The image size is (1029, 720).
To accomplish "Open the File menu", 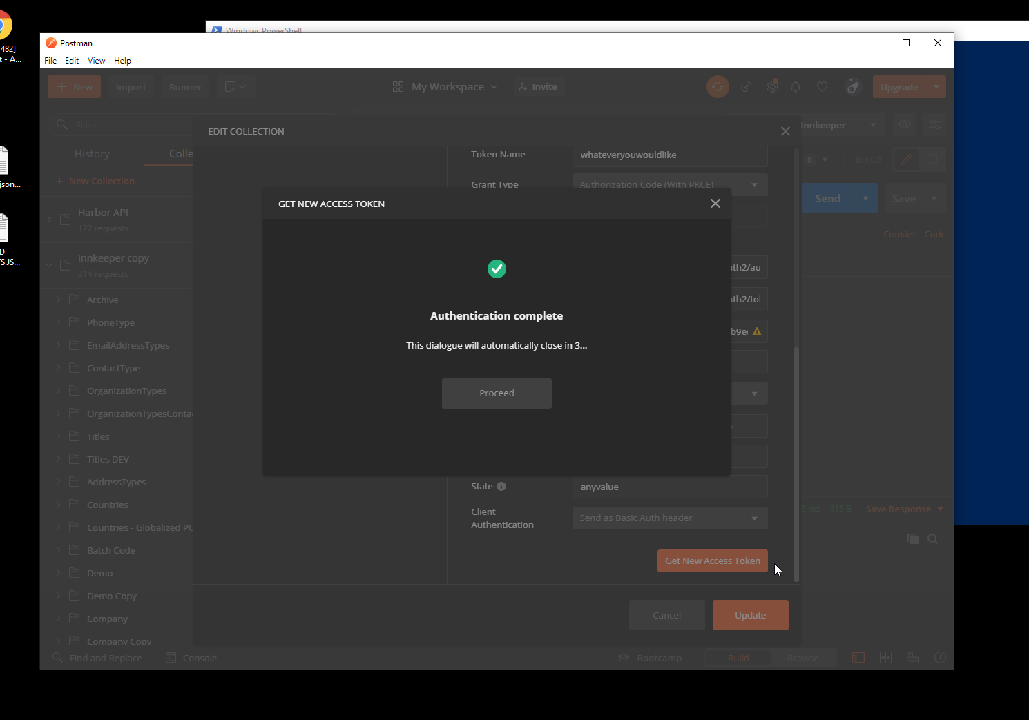I will (x=50, y=60).
